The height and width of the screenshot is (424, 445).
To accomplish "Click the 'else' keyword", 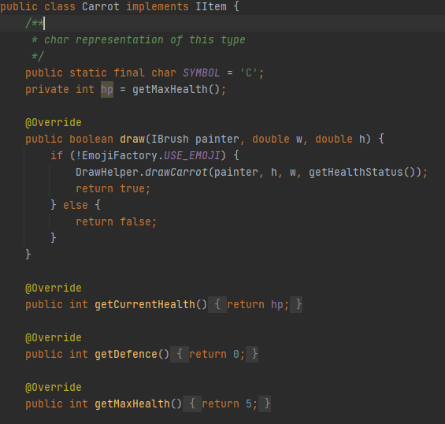I will point(76,205).
